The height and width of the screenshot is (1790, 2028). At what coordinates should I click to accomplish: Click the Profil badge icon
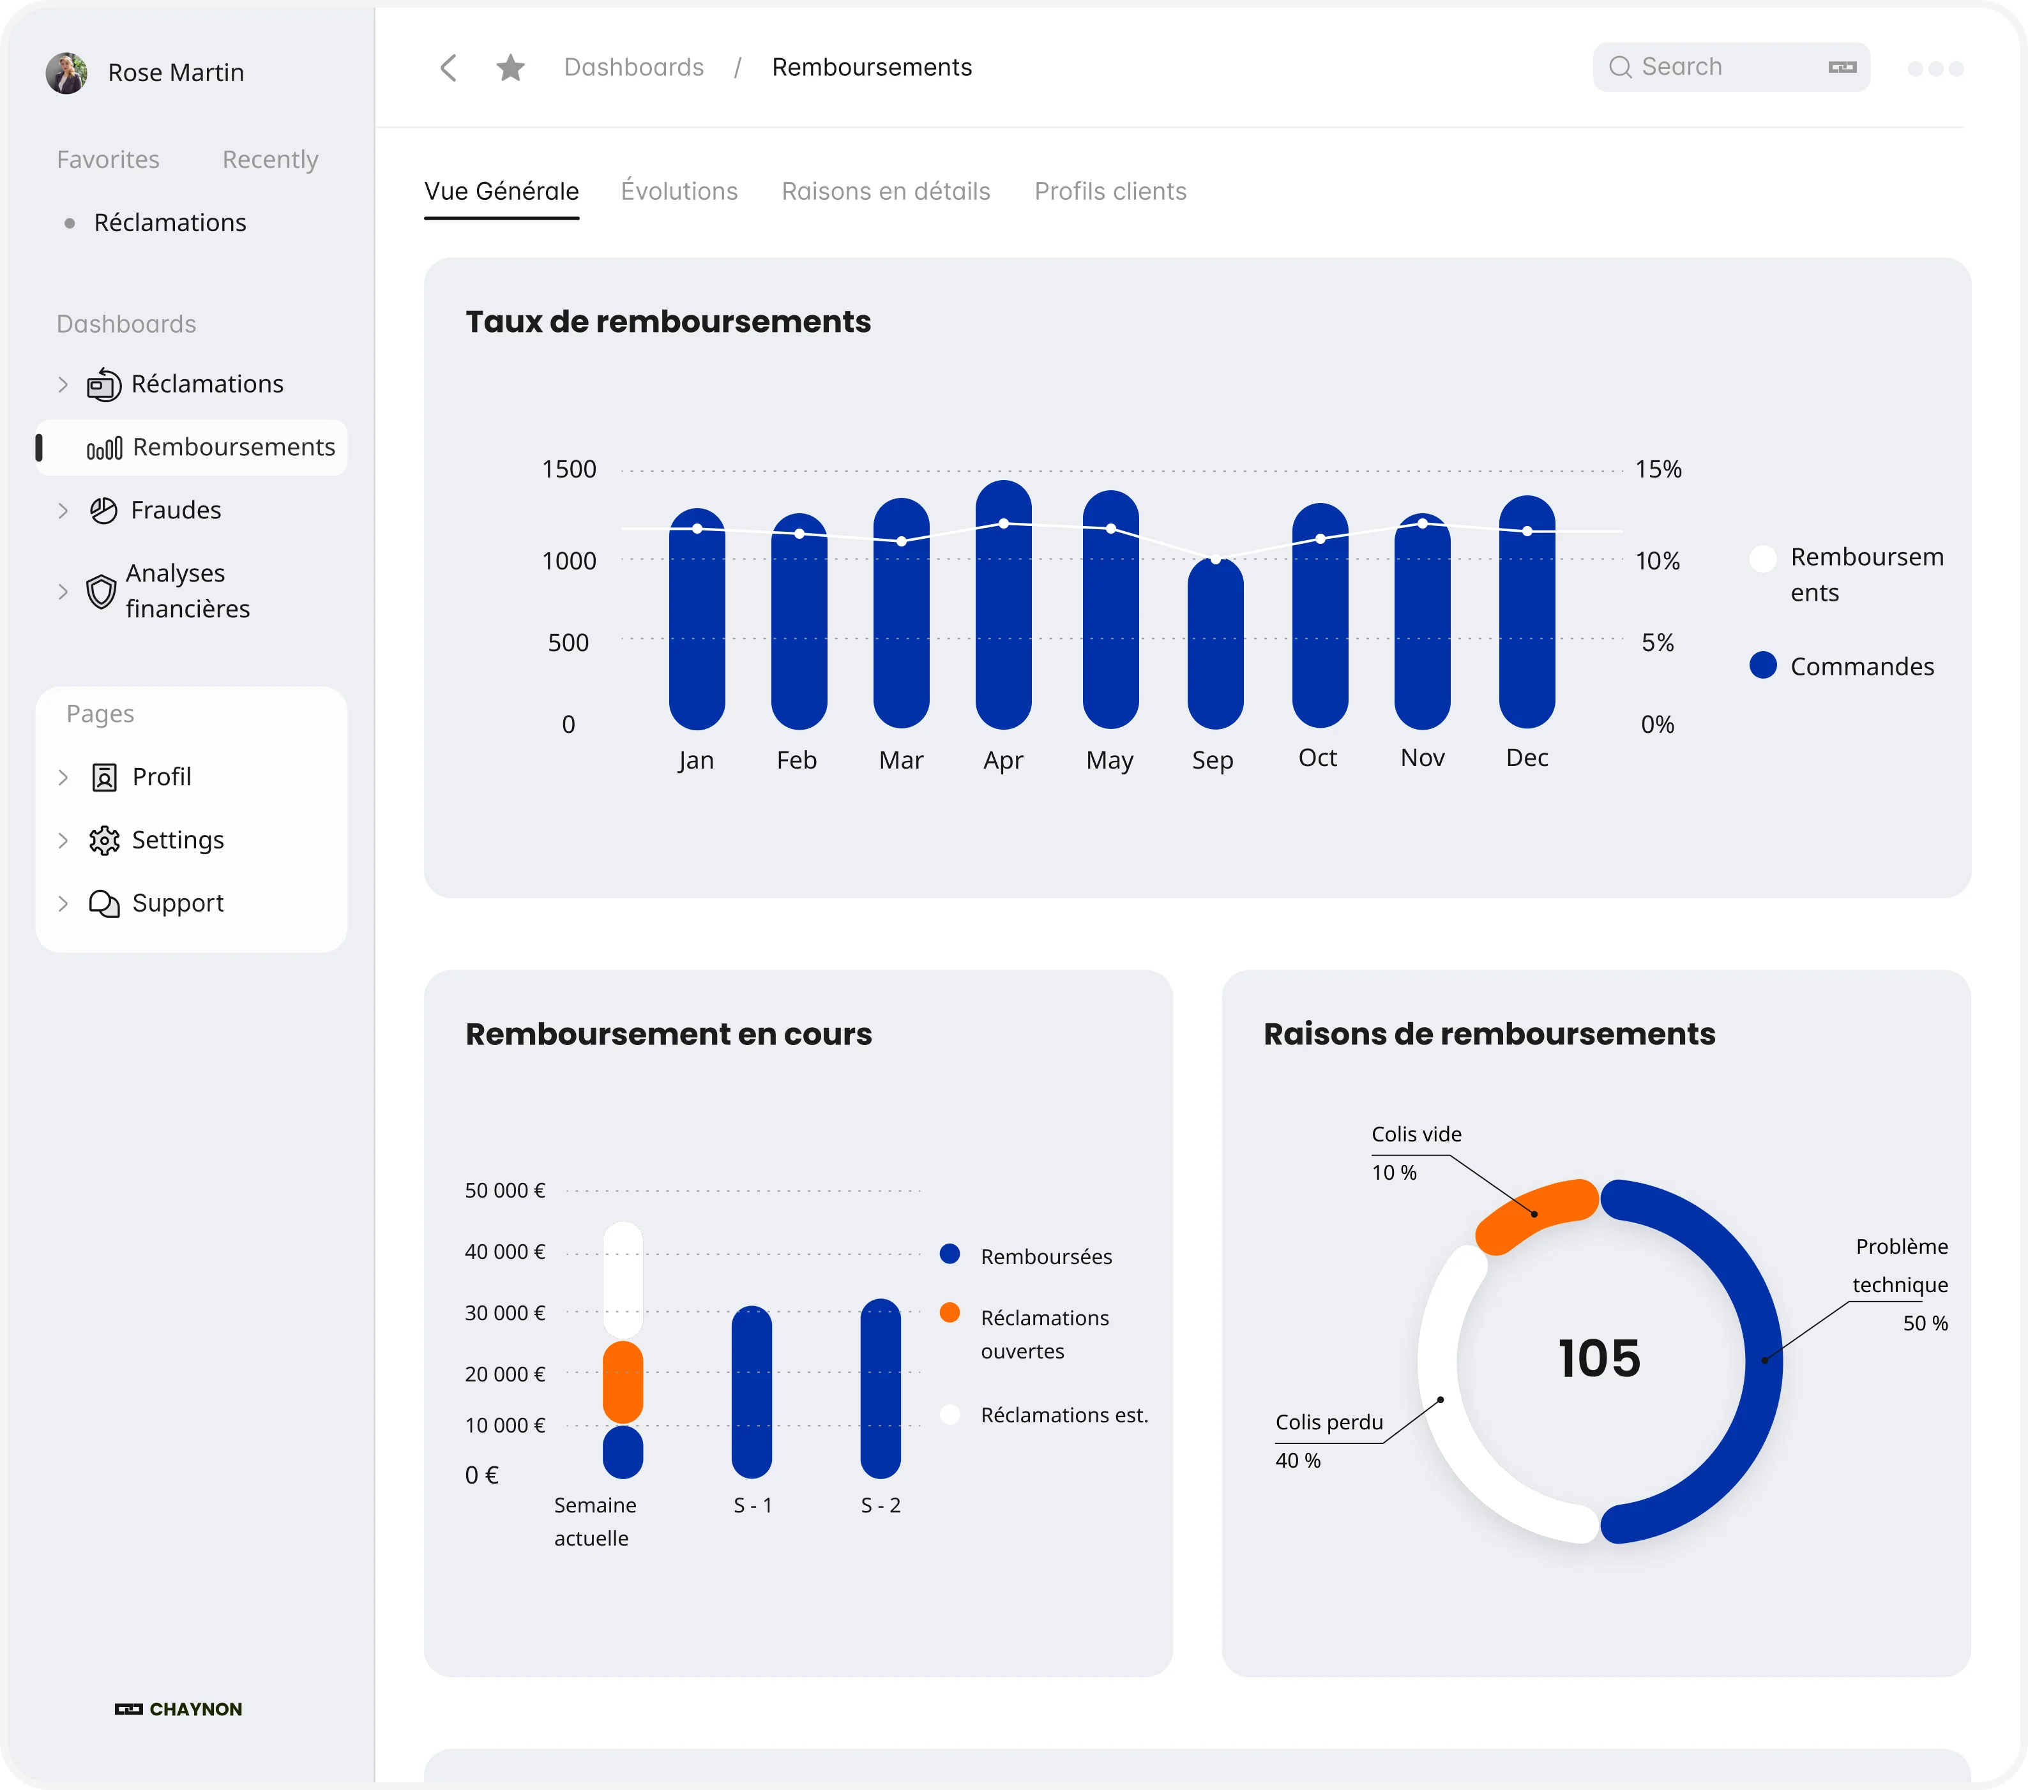click(x=103, y=778)
